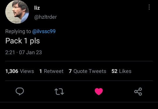
Task: Follow the @ilvssc99 mention link
Action: 44,31
